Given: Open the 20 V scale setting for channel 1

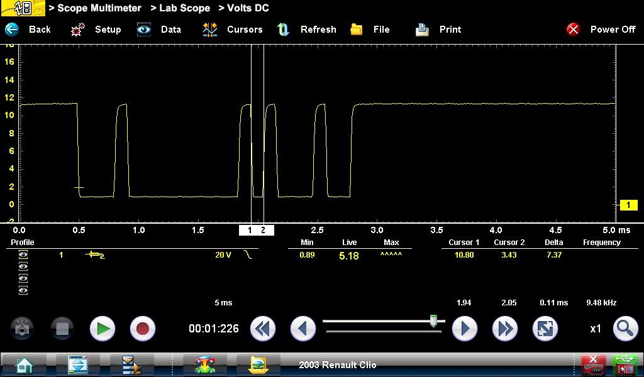Looking at the screenshot, I should [x=223, y=255].
